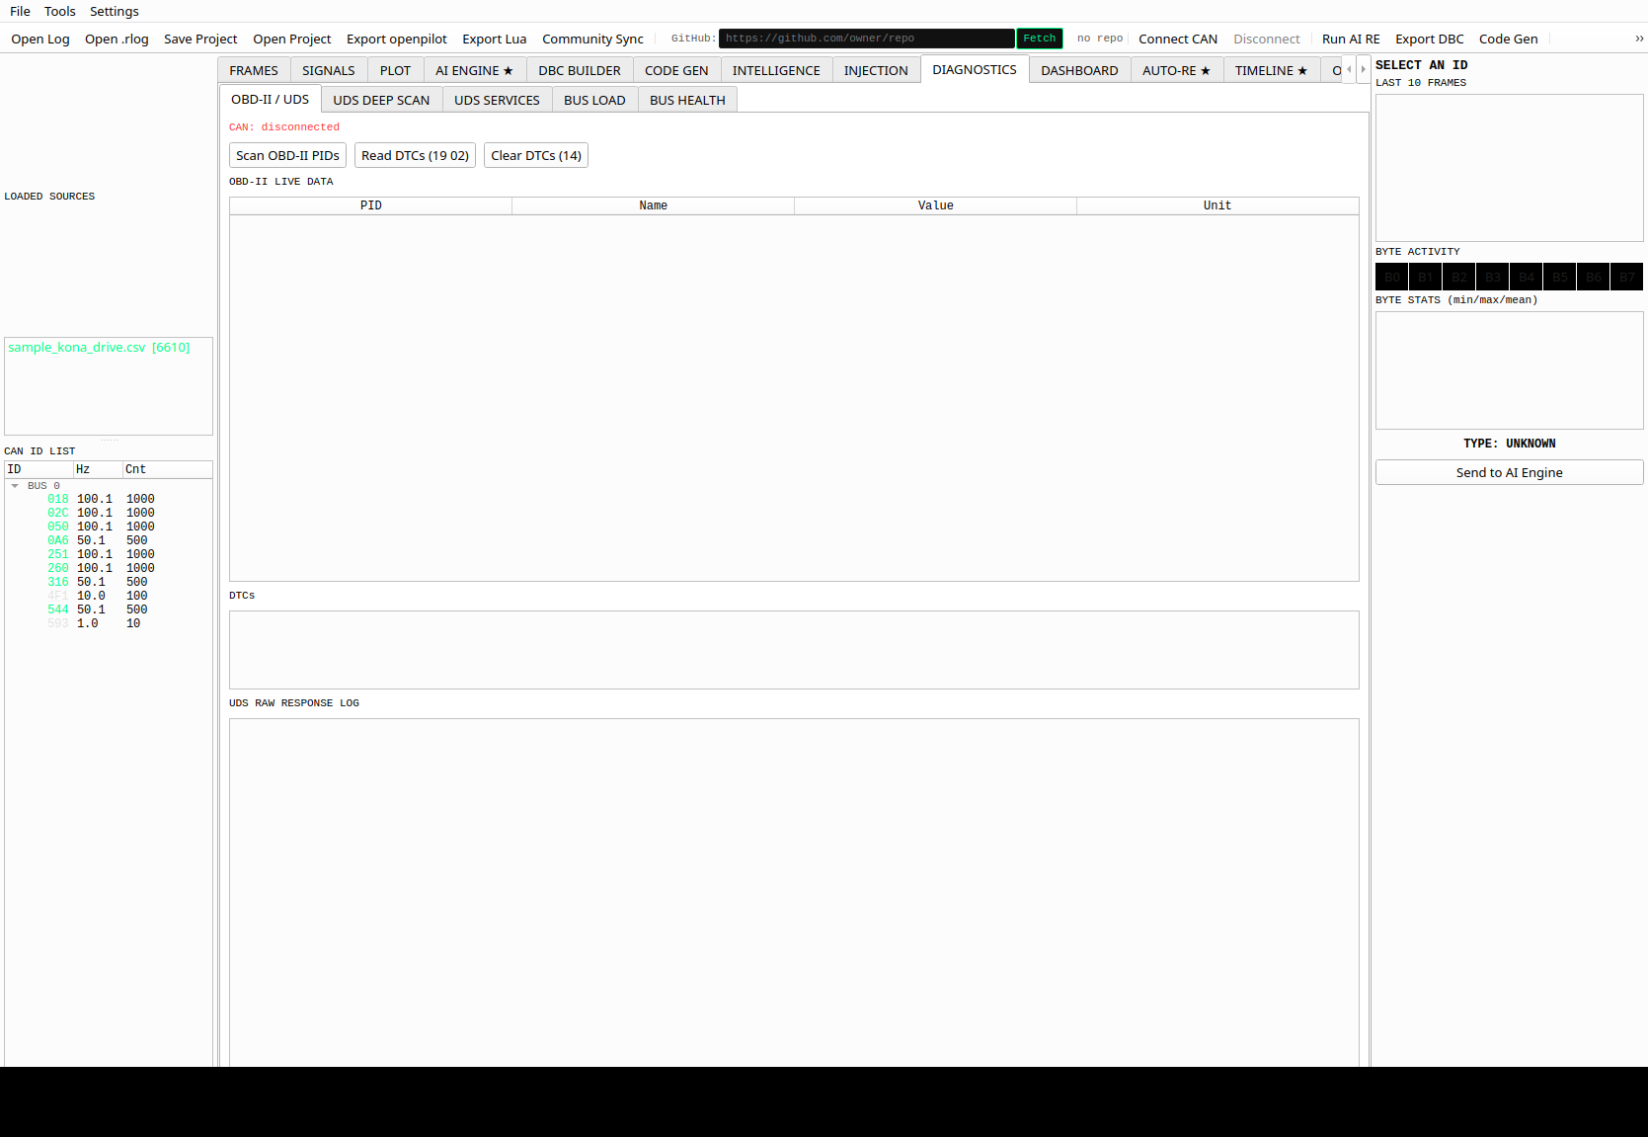
Task: Click Connect CAN
Action: 1178,39
